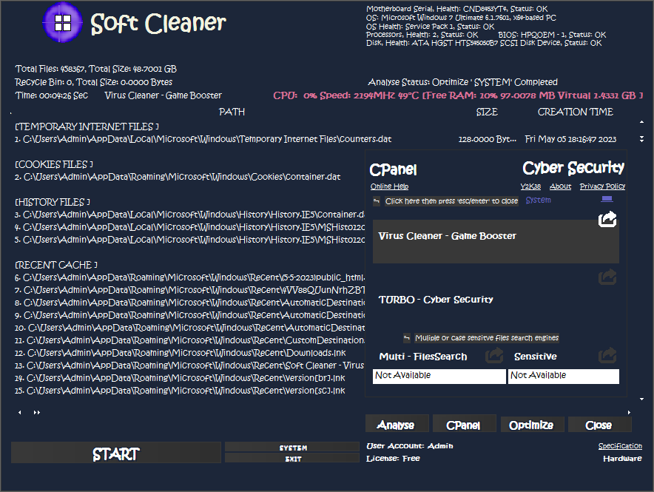654x492 pixels.
Task: Select row 12 Recent\Downloads.lnk path
Action: click(181, 353)
